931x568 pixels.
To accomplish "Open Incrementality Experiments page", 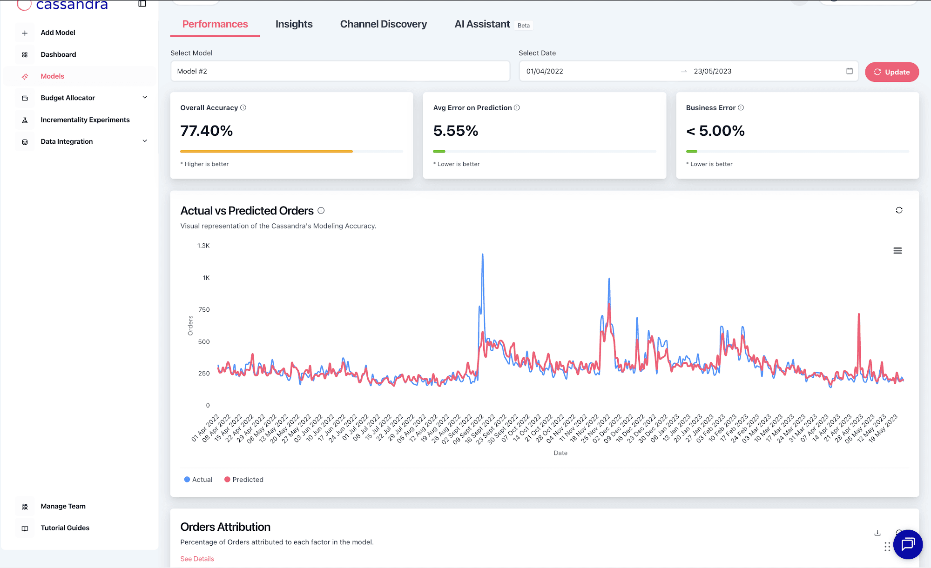I will [85, 120].
